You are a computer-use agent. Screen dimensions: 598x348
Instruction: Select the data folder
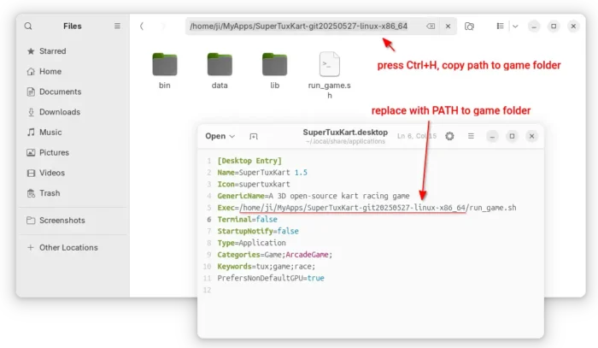point(220,71)
